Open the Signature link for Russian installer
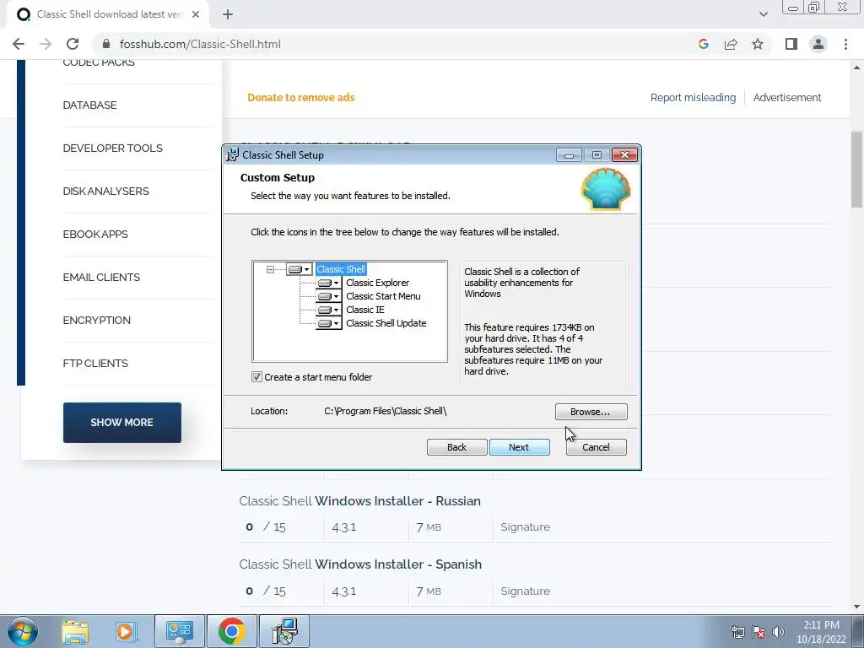This screenshot has width=864, height=648. point(525,527)
